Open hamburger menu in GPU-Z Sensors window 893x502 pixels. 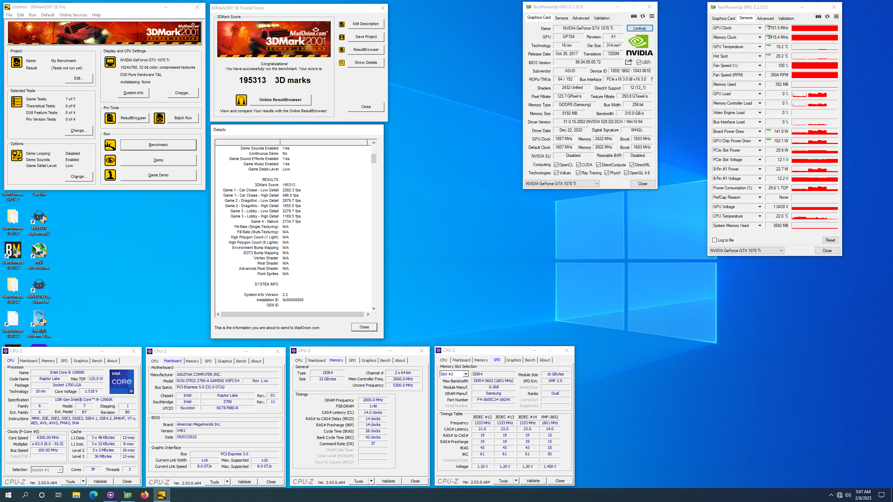[836, 17]
